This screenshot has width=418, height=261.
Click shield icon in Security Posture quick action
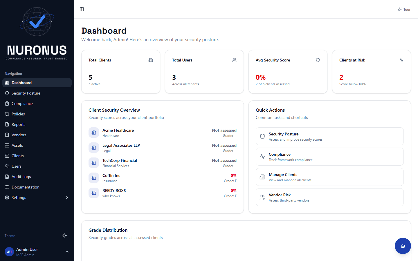point(262,136)
